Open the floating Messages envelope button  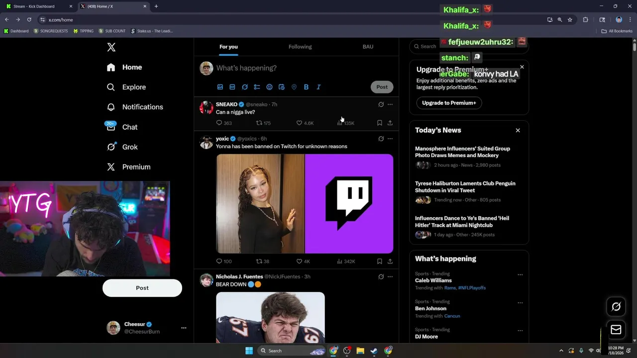point(616,330)
